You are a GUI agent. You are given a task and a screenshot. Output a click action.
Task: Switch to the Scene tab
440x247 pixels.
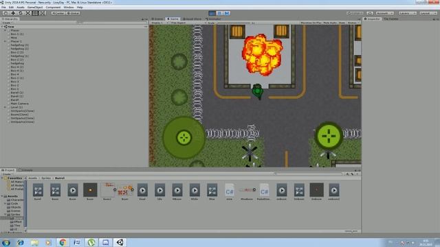[157, 19]
